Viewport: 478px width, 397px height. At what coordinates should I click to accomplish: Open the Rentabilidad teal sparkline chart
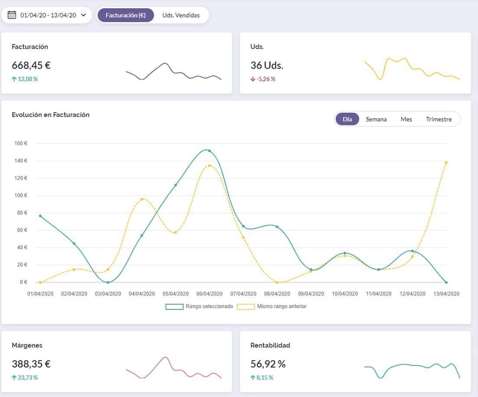412,371
